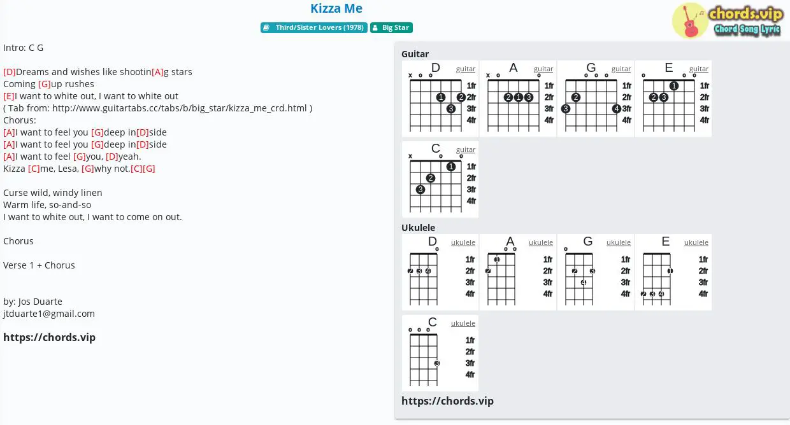Click the chords.vip guitar logo
Screen dimensions: 790x425
click(727, 20)
